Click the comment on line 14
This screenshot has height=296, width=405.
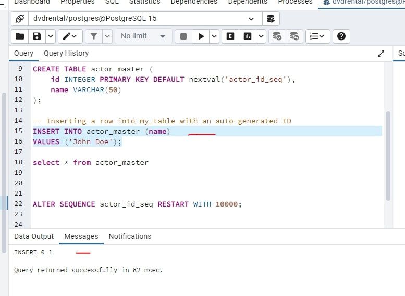[x=162, y=121]
